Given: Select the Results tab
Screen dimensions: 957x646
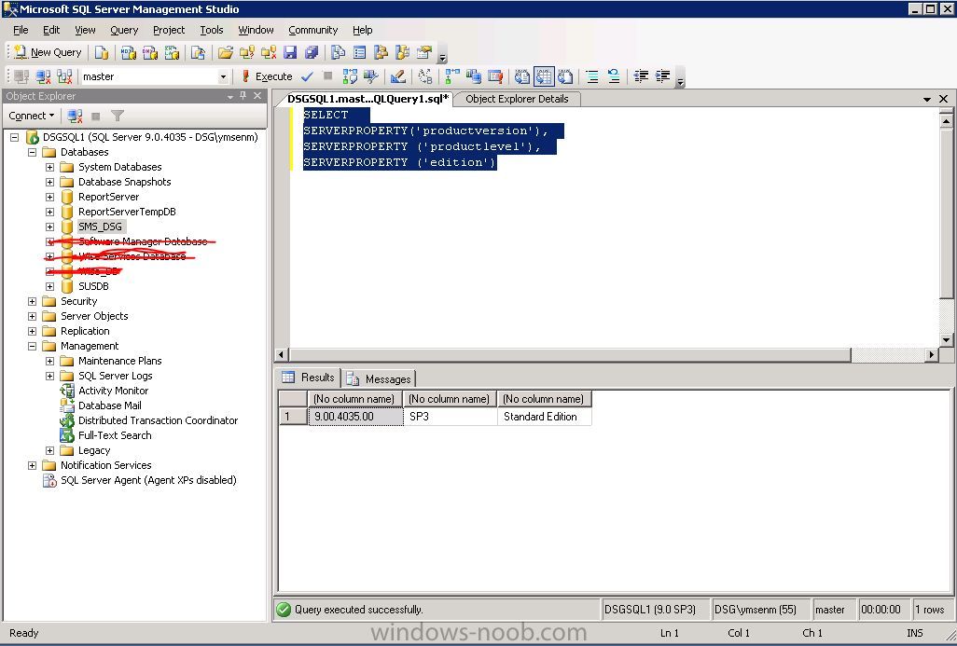Looking at the screenshot, I should click(309, 378).
